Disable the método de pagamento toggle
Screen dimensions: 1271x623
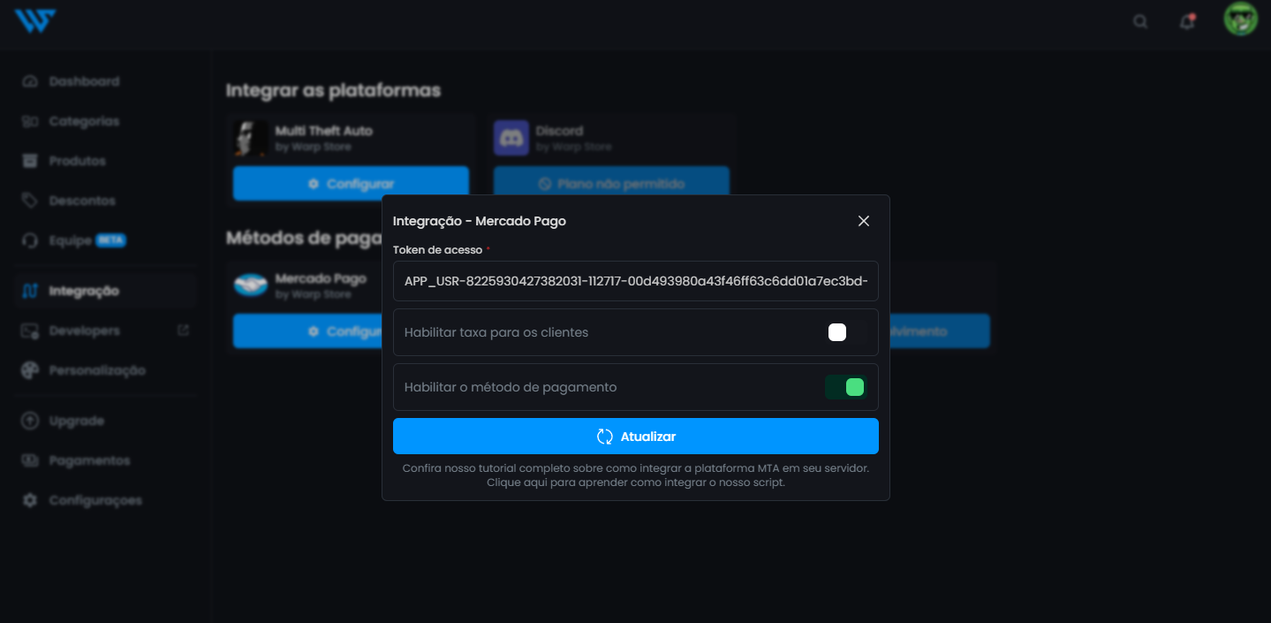point(846,387)
